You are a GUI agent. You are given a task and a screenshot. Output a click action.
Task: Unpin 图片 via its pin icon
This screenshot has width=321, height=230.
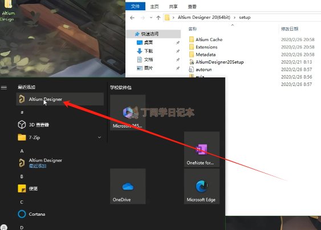point(178,68)
